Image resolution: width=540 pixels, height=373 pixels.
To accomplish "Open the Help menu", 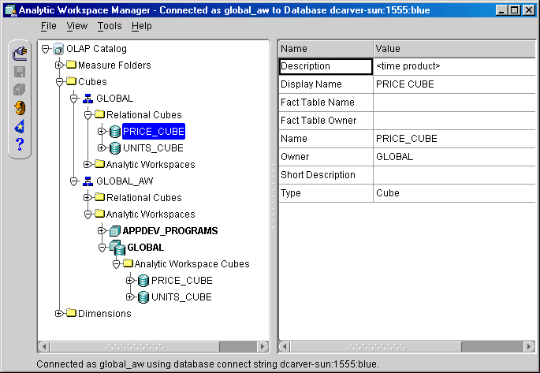I will [142, 26].
